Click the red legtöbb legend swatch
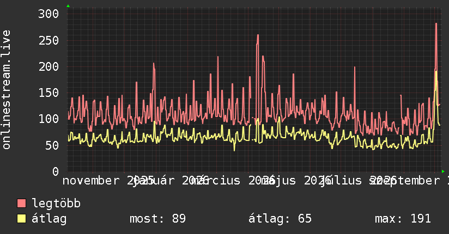The height and width of the screenshot is (234, 449). (x=21, y=203)
